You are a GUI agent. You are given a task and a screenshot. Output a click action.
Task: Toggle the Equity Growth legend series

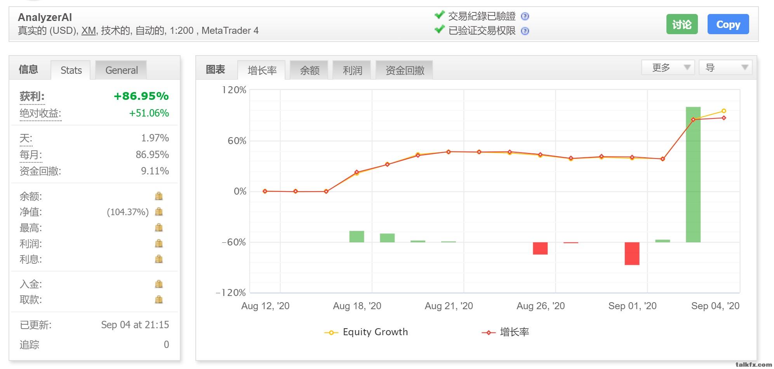366,332
